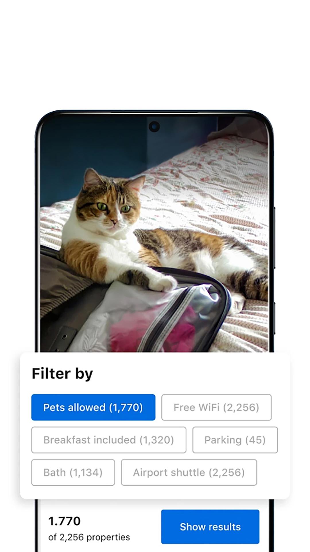Tap the 1.770 matching count
The width and height of the screenshot is (310, 552).
[x=64, y=521]
